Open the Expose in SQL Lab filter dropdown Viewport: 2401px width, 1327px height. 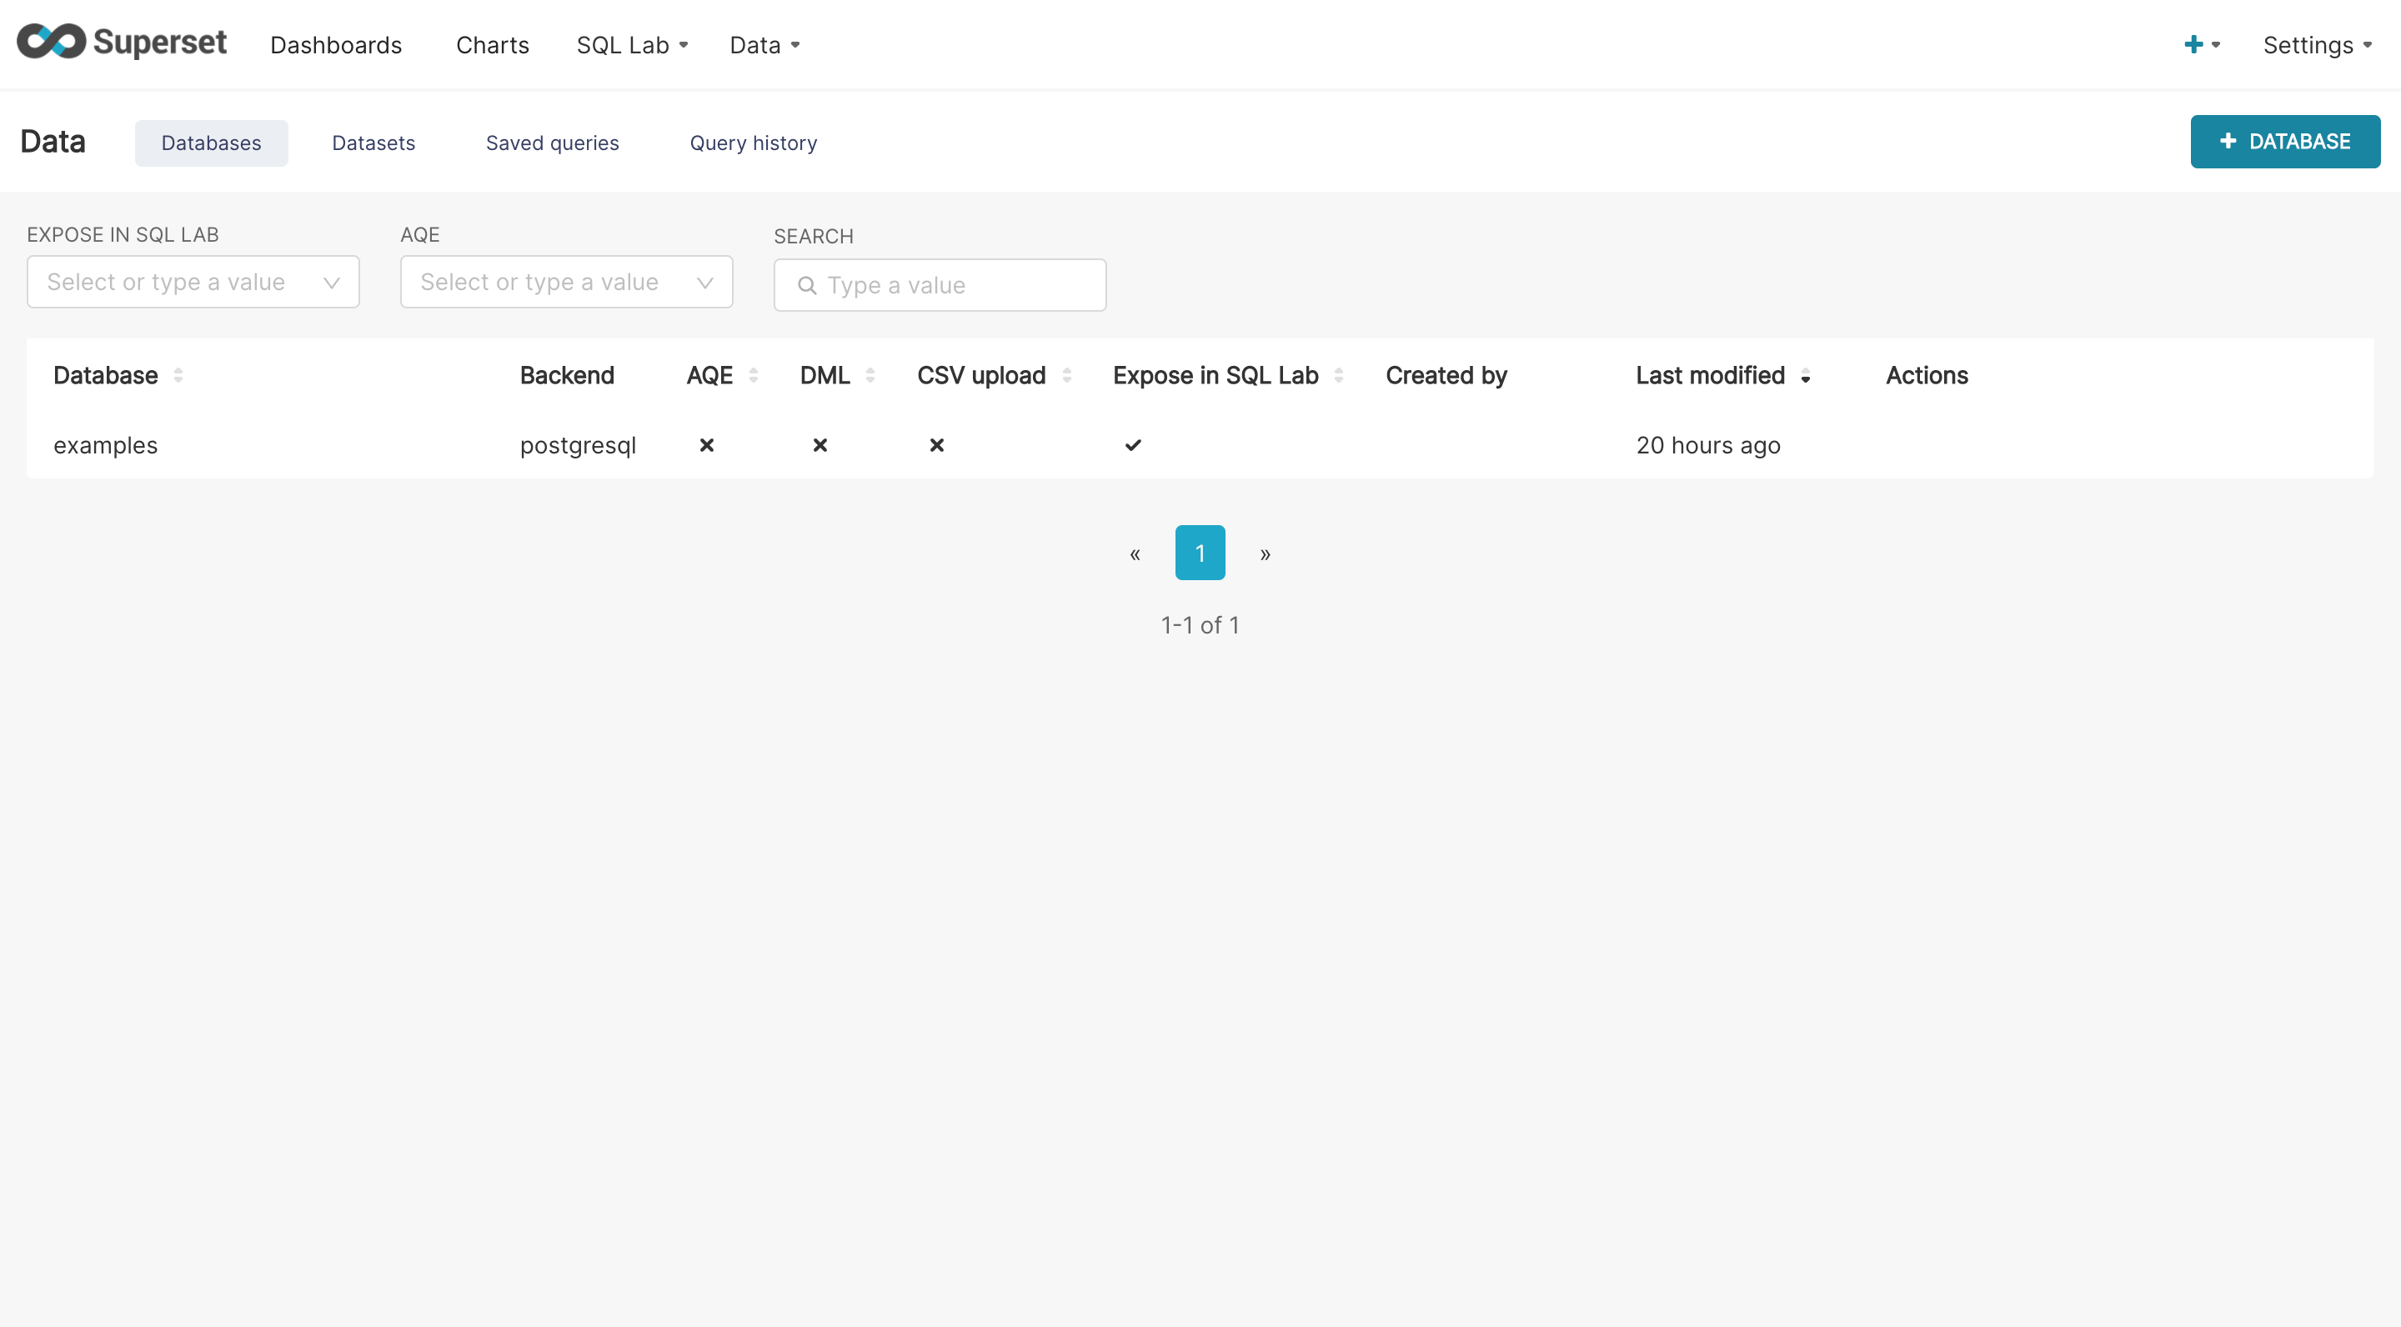pyautogui.click(x=193, y=283)
